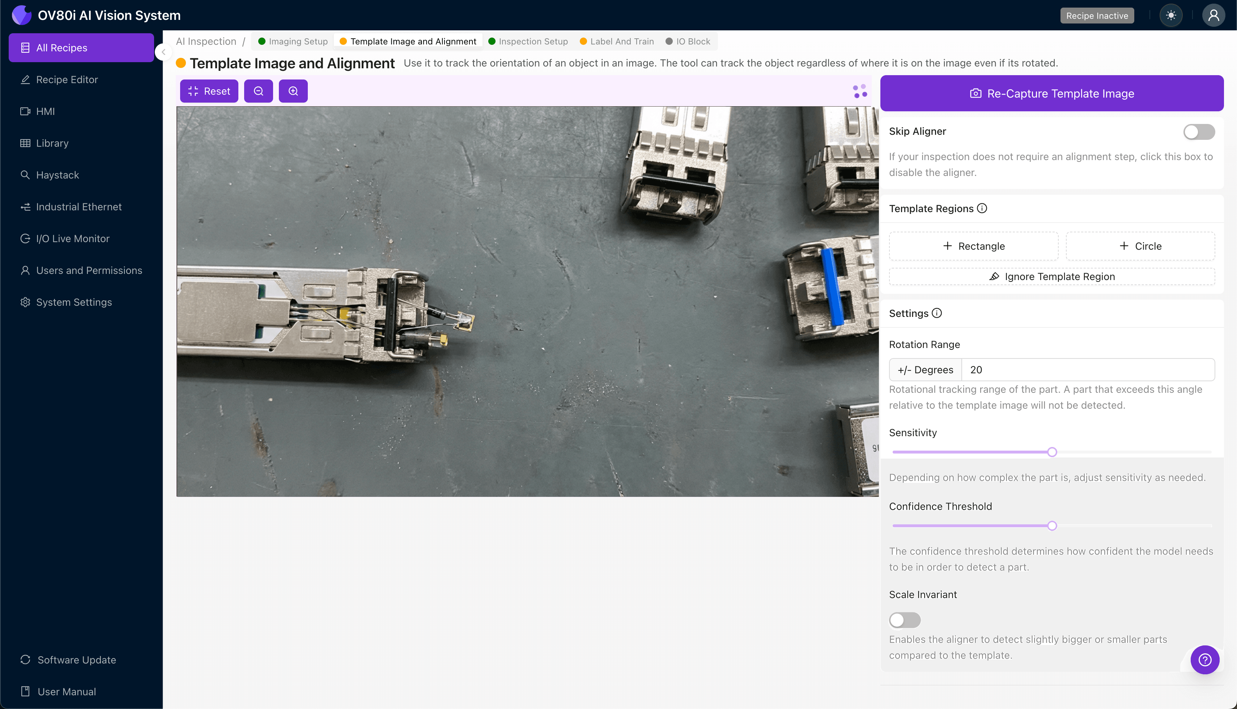
Task: Enable the Skip Aligner toggle
Action: coord(1199,132)
